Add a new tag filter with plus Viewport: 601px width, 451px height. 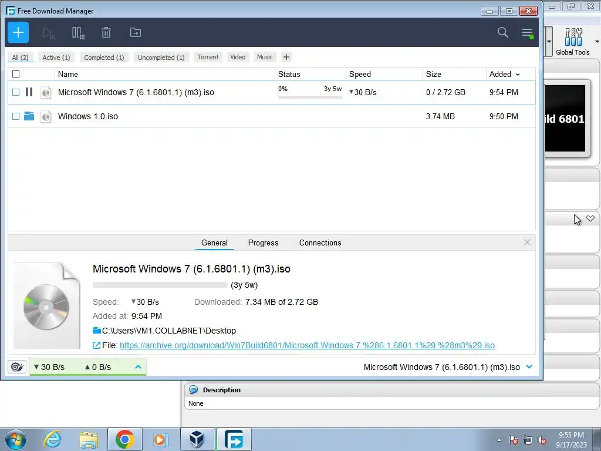286,57
